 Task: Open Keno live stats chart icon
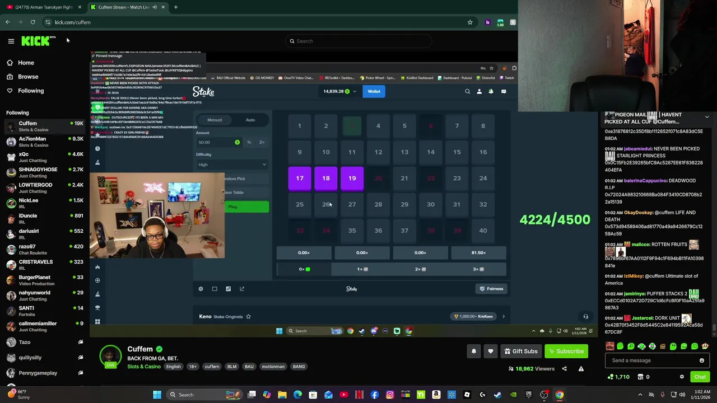pos(228,289)
